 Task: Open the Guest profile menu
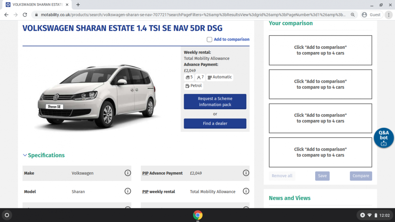coord(372,15)
